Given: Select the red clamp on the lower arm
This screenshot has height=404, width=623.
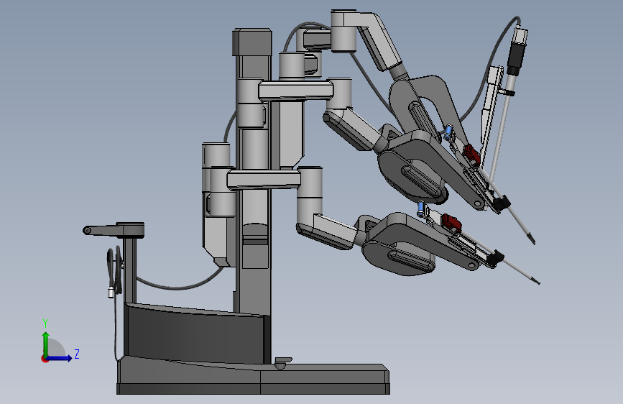Looking at the screenshot, I should tap(451, 223).
